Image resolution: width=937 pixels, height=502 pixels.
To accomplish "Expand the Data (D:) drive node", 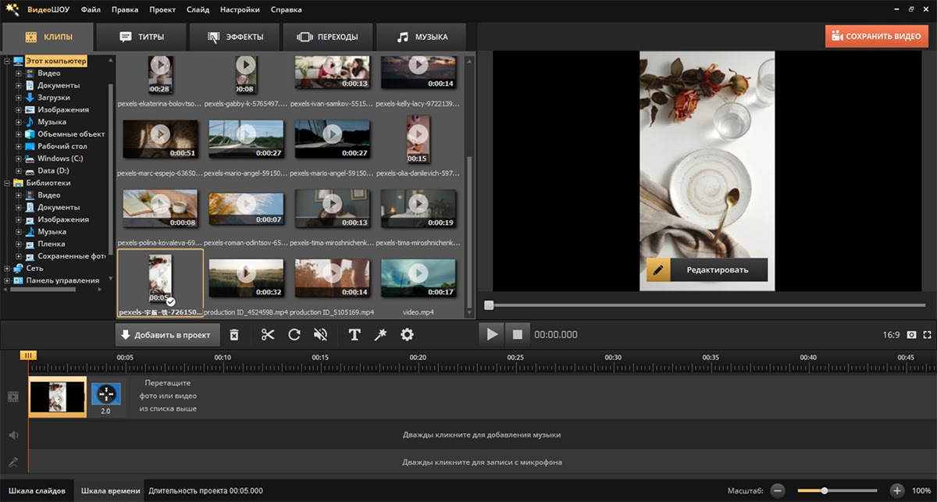I will 19,170.
